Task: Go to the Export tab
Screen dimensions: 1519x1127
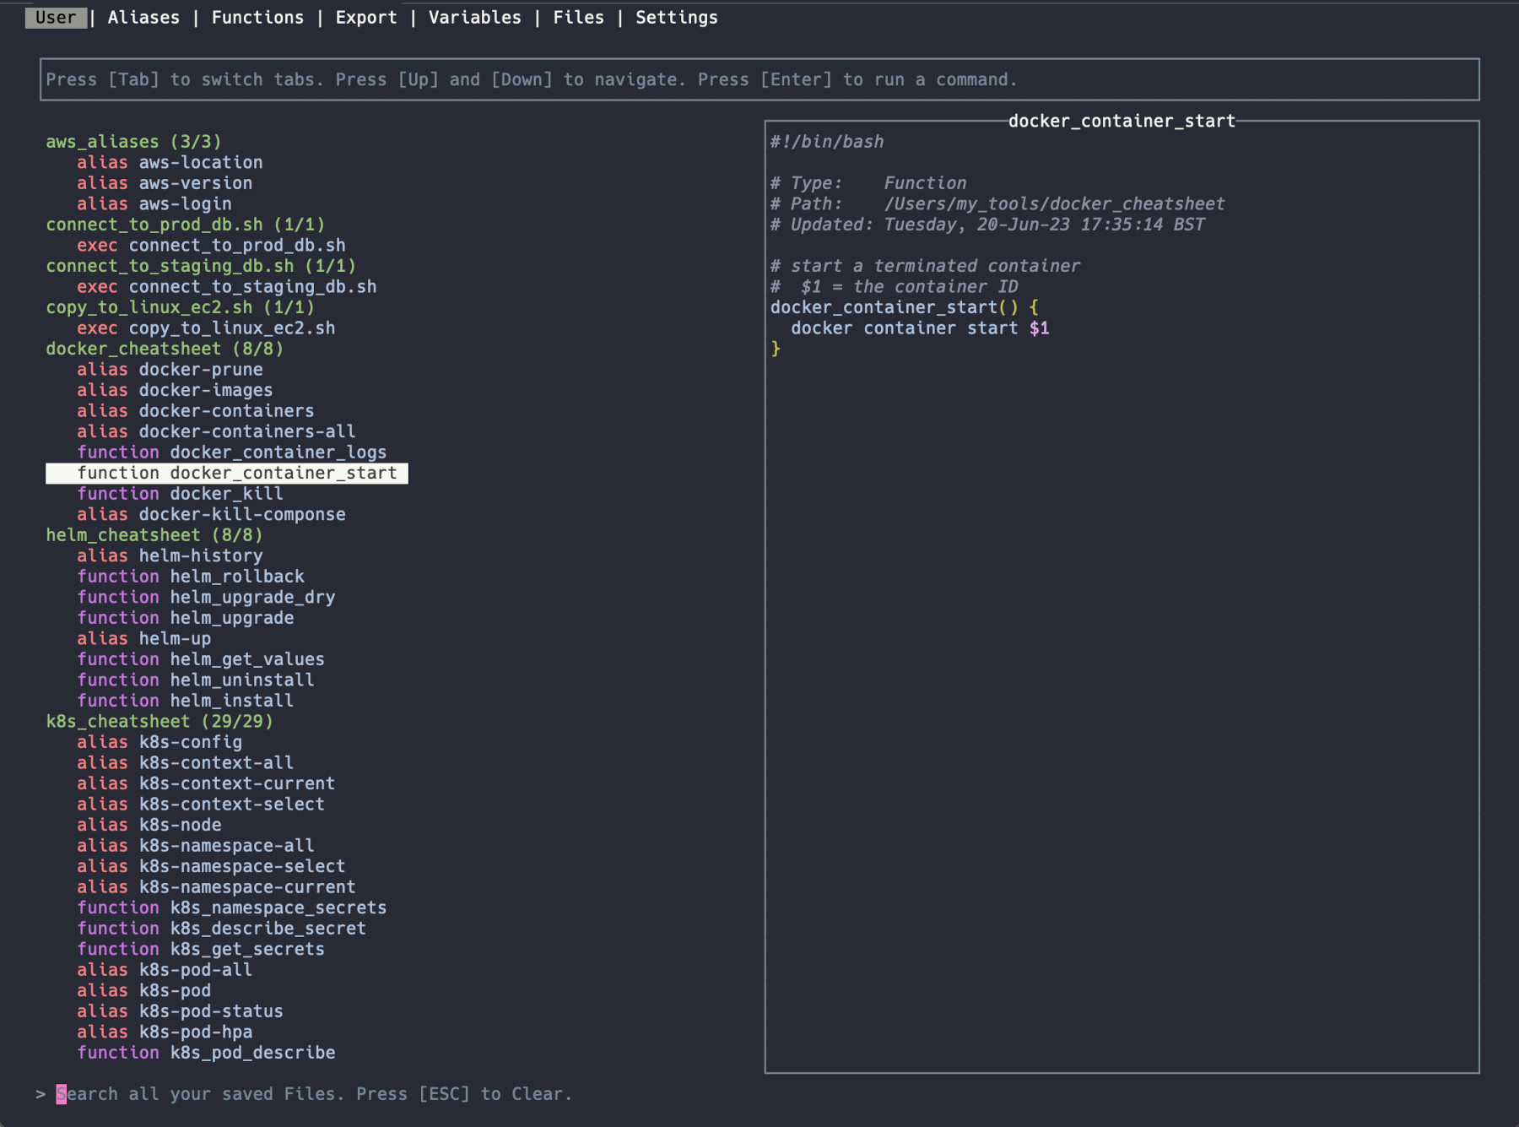Action: [366, 18]
